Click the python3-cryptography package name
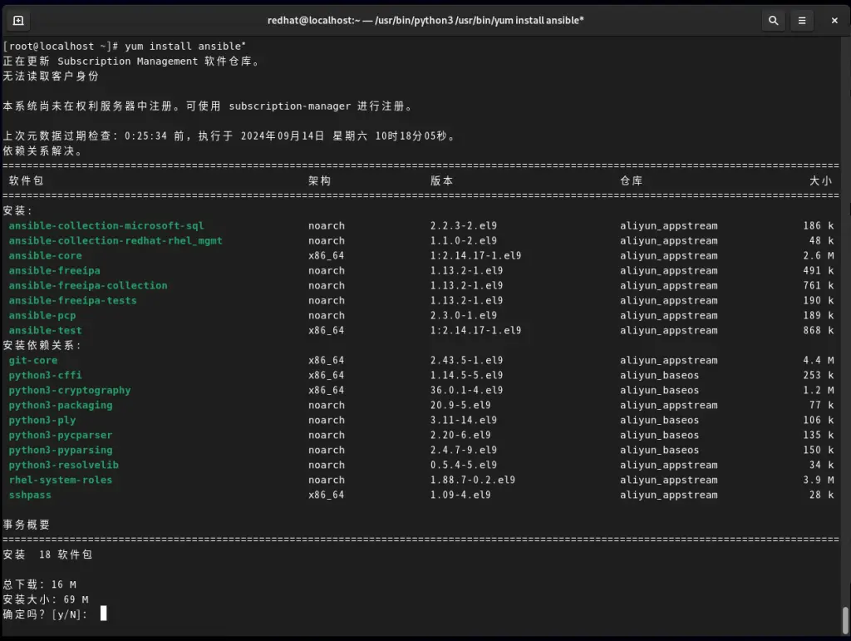 click(x=70, y=391)
